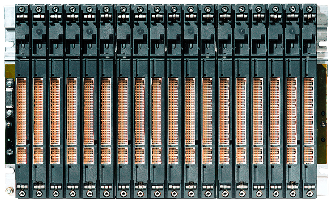Click the small lower connector in the fifth slot
This screenshot has width=332, height=203.
tap(89, 155)
